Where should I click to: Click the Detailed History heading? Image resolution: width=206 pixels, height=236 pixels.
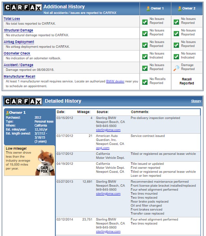click(63, 101)
